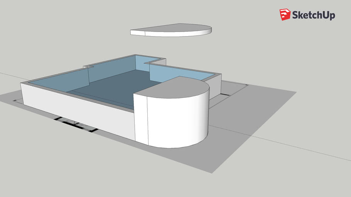Select the rectangular bump-out at back wall top
The image size is (351, 197).
point(155,60)
